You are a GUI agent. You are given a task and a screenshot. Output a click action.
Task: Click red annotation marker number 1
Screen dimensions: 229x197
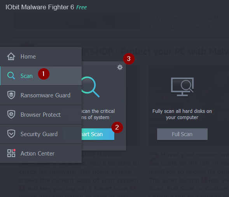tap(44, 74)
